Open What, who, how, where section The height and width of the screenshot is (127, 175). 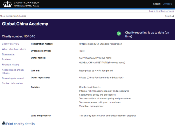pyautogui.click(x=14, y=49)
